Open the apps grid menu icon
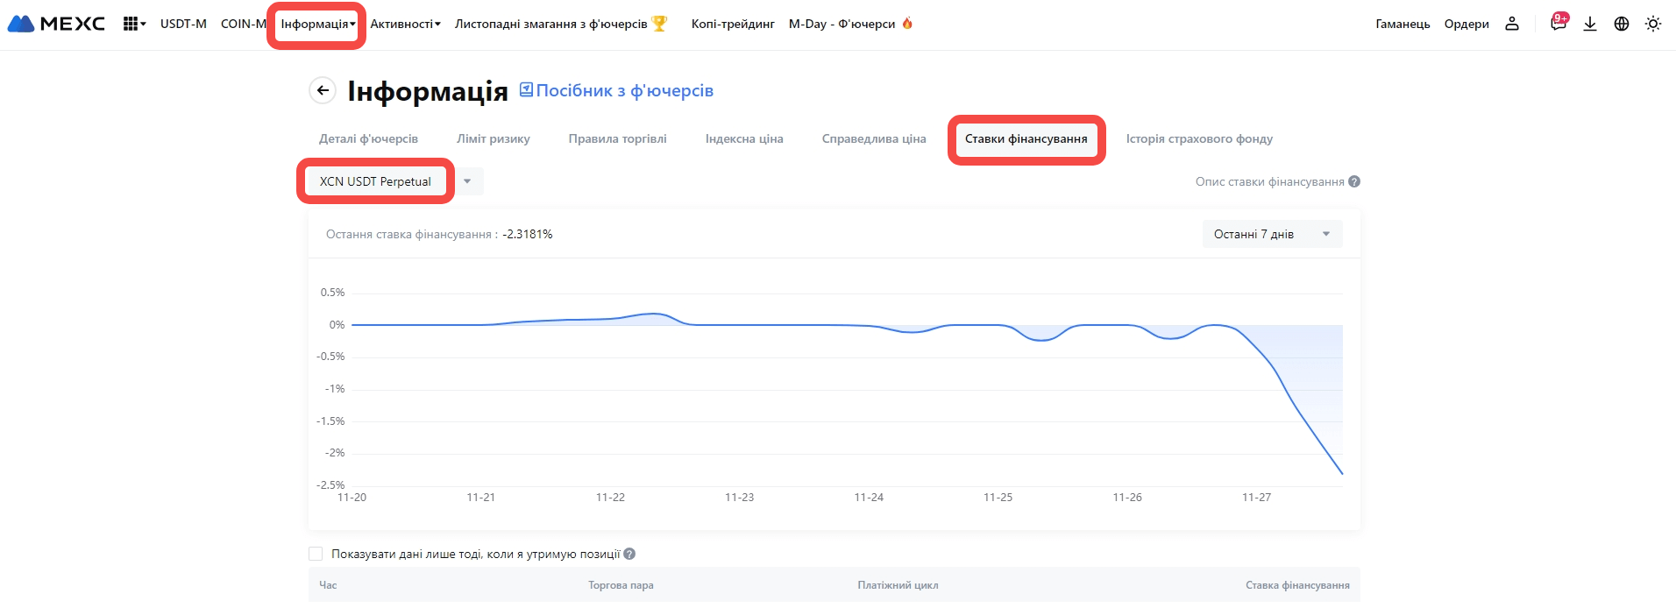The image size is (1676, 608). [133, 24]
